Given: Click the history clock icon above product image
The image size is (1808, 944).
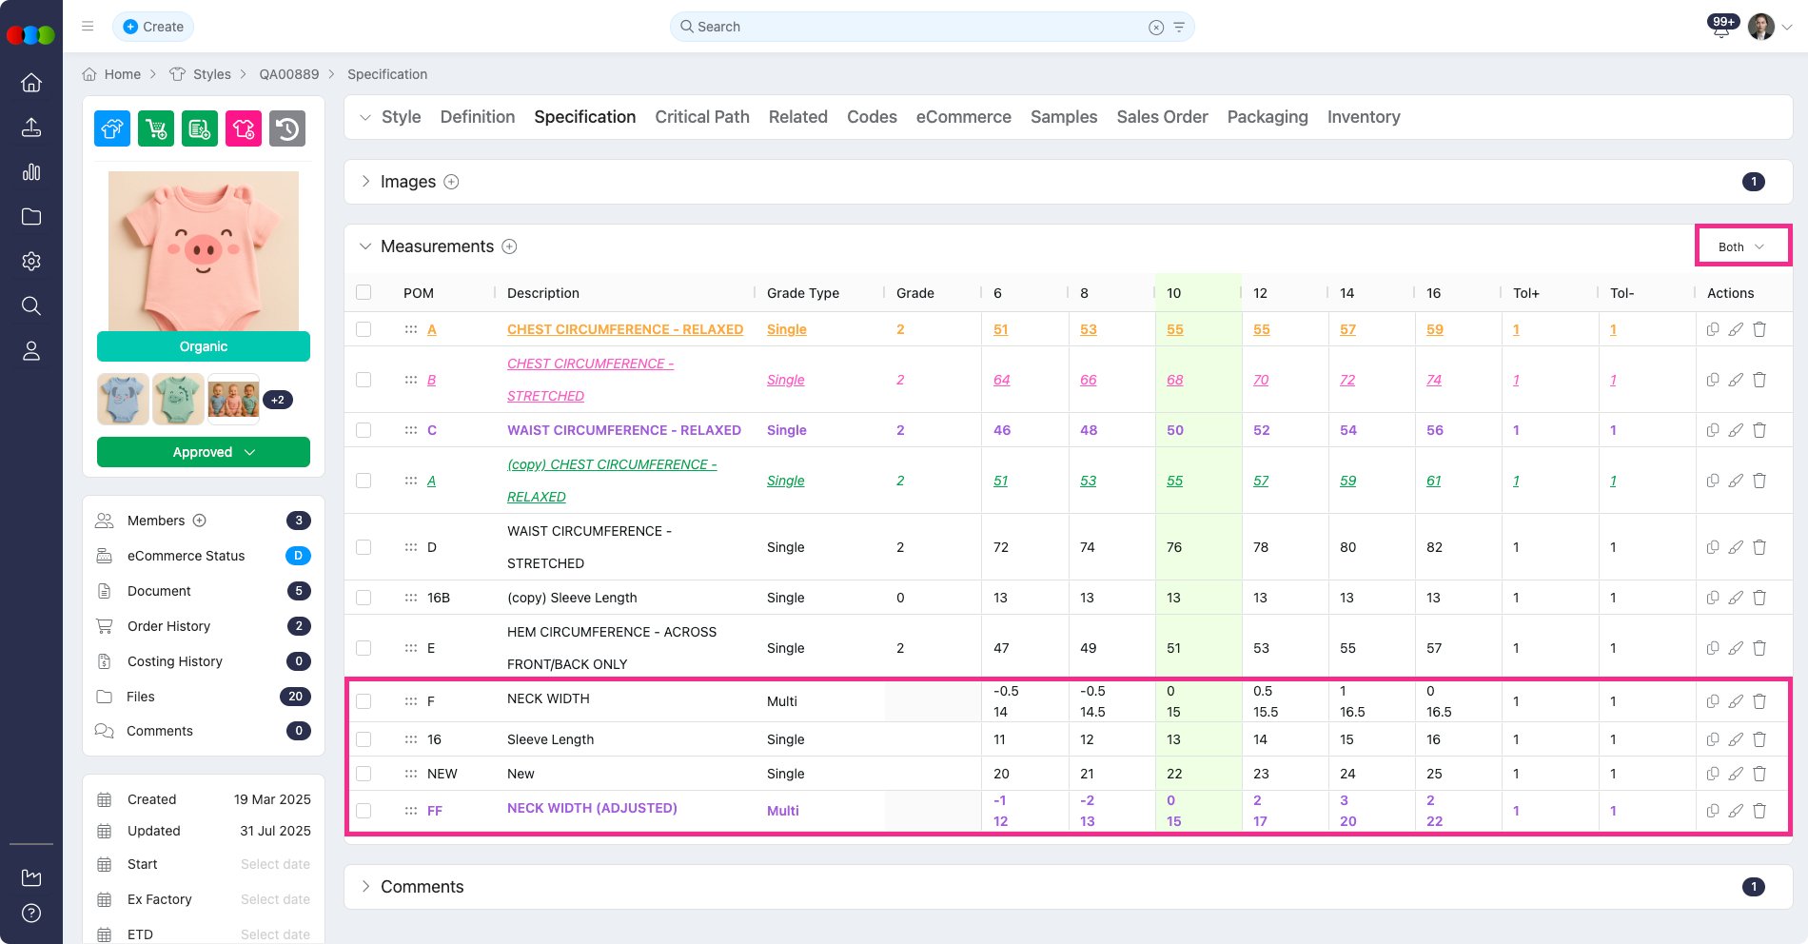Looking at the screenshot, I should coord(286,128).
